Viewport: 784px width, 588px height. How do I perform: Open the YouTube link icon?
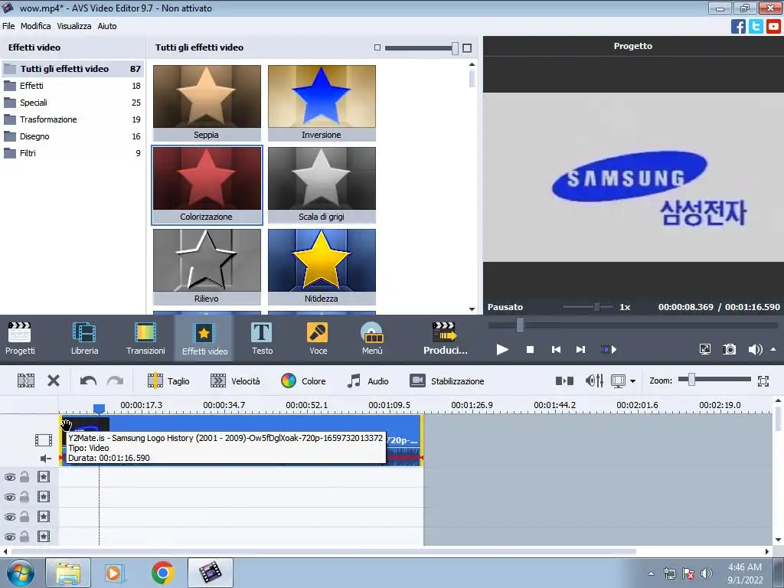[773, 27]
